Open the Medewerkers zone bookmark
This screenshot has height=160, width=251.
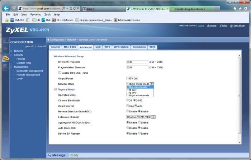(x=127, y=20)
